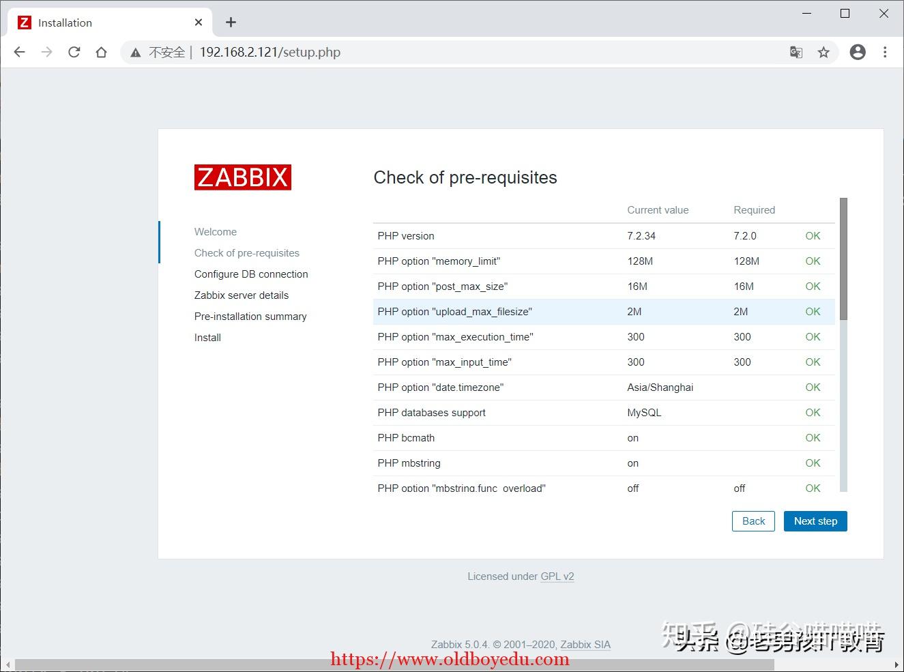
Task: Click the Back button
Action: 753,521
